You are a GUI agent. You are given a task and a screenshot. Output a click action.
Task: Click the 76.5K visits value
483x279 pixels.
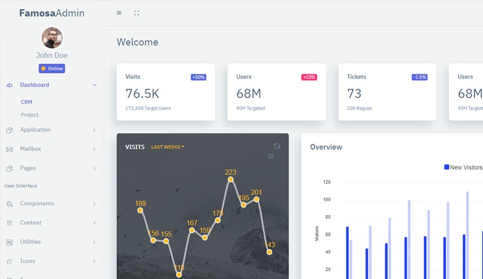(142, 94)
